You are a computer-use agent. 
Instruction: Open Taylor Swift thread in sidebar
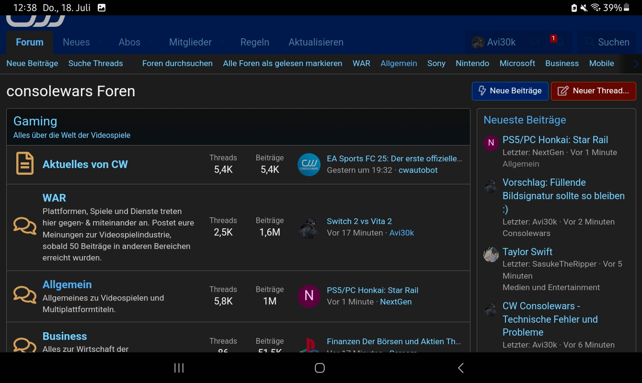pos(527,252)
